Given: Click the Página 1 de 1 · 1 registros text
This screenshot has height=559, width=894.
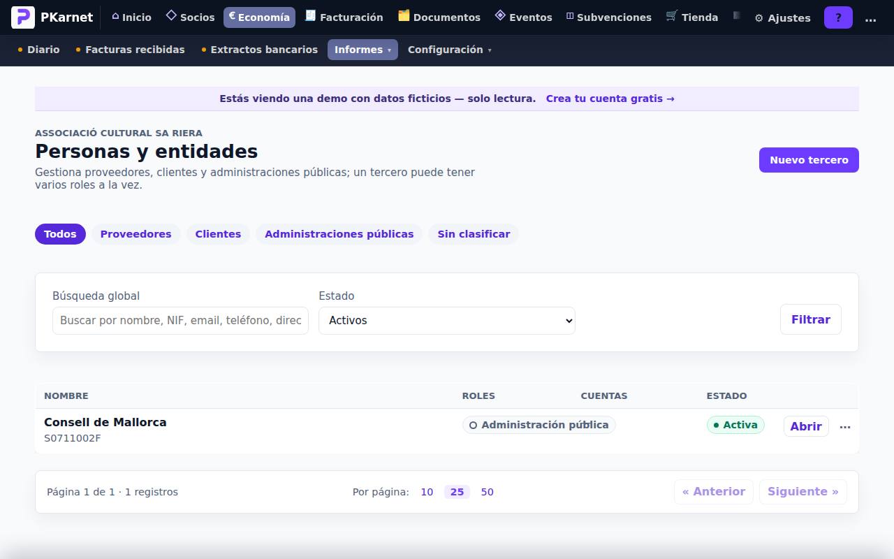Looking at the screenshot, I should pyautogui.click(x=112, y=492).
